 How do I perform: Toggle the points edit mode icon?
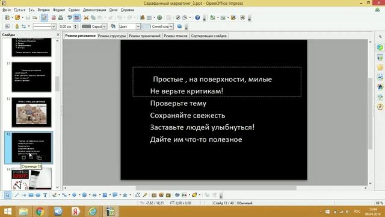(138, 195)
